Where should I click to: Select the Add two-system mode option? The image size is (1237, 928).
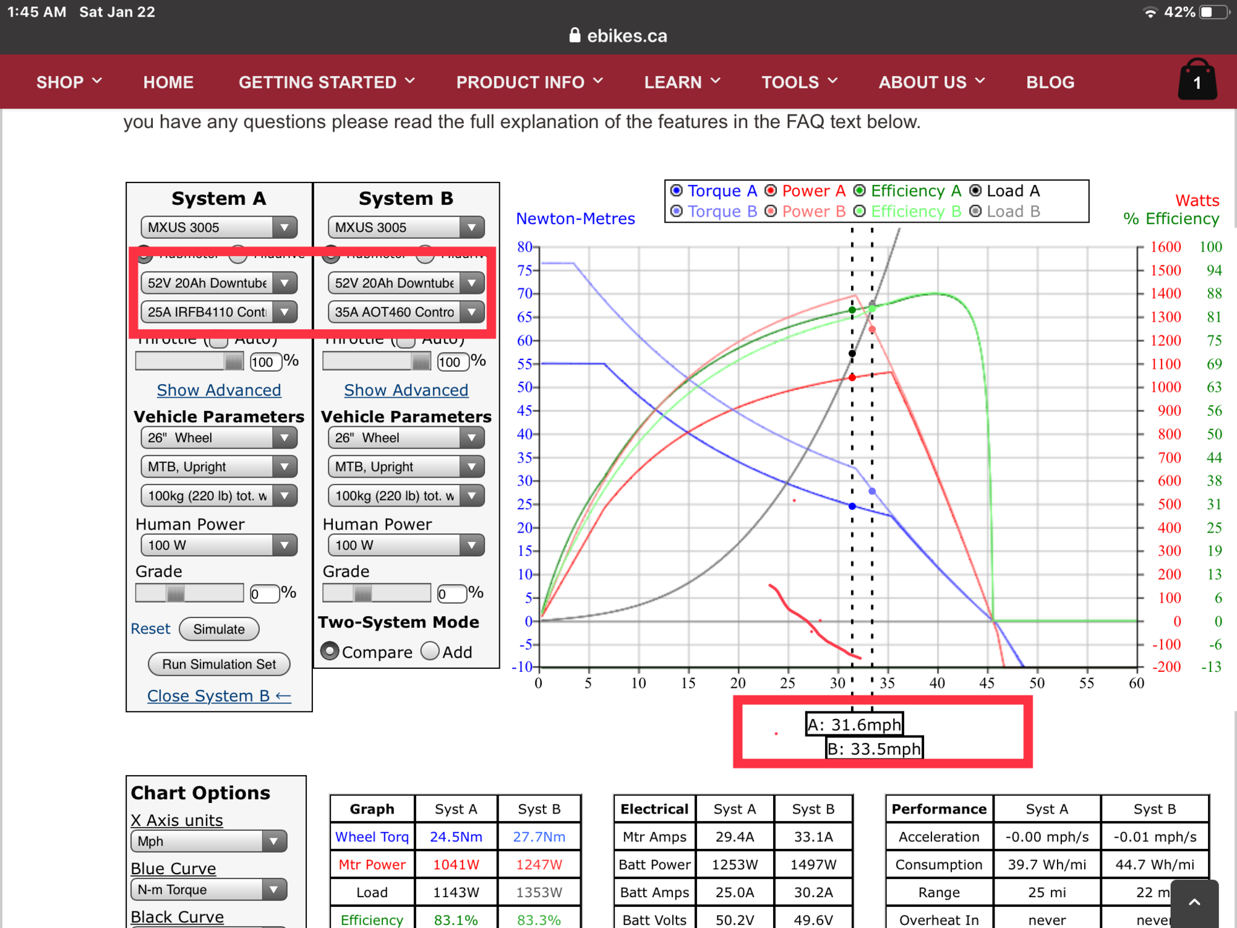[x=430, y=651]
